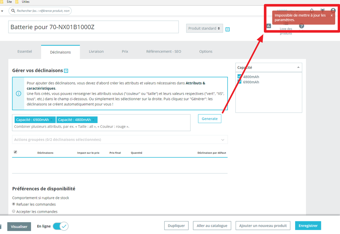Switch to the Prix tab

click(x=125, y=52)
